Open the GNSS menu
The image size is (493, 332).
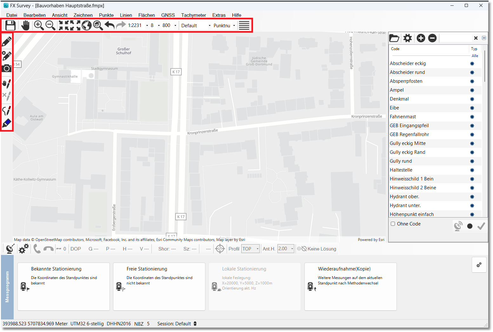(168, 15)
